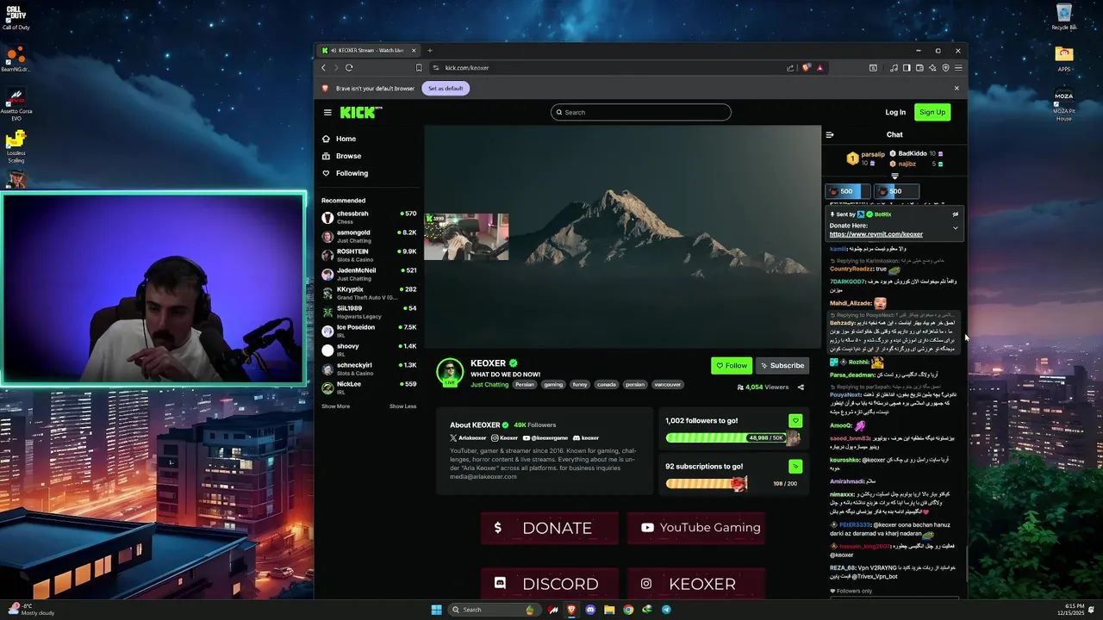Open the X link Ariakeoxer
The width and height of the screenshot is (1103, 620).
tap(468, 438)
